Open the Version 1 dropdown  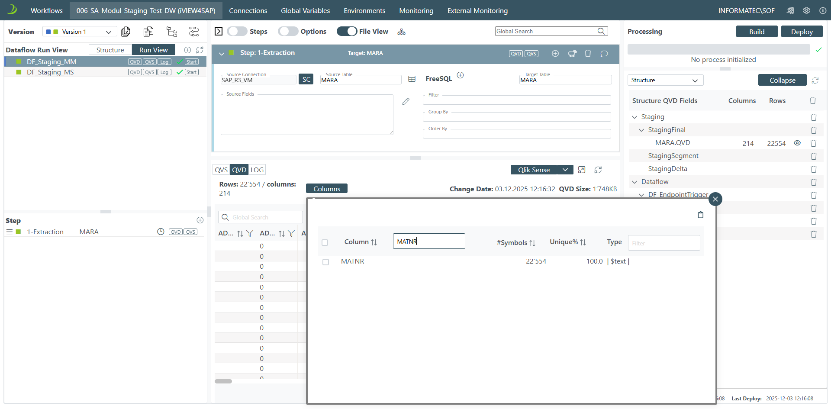80,32
